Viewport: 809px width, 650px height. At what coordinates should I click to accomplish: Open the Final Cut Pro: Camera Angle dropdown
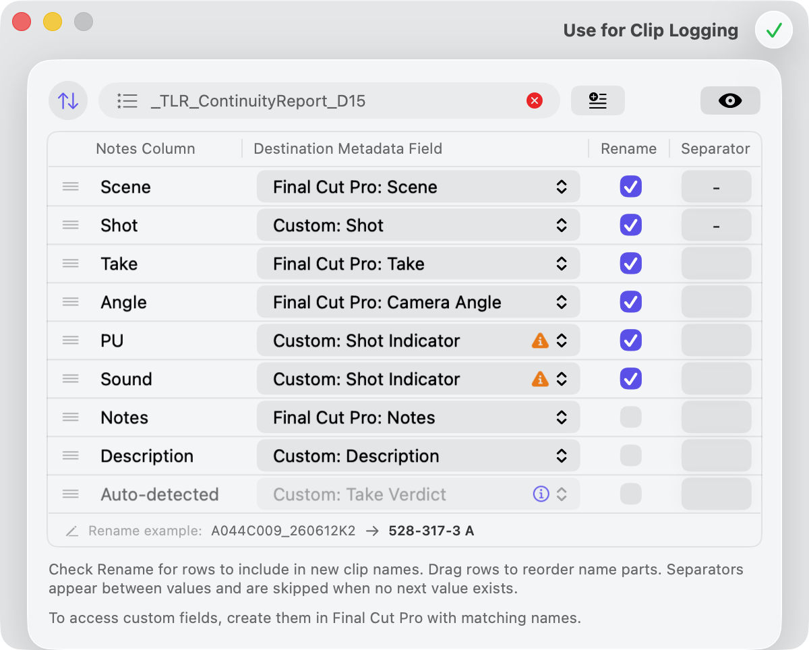pyautogui.click(x=418, y=302)
